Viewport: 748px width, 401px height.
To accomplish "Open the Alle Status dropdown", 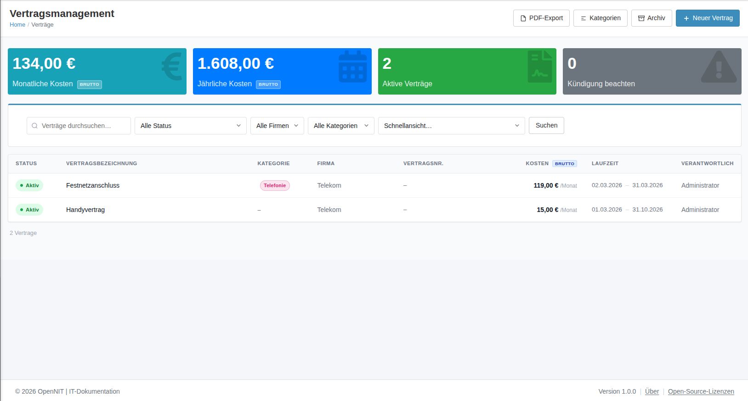I will pyautogui.click(x=190, y=126).
